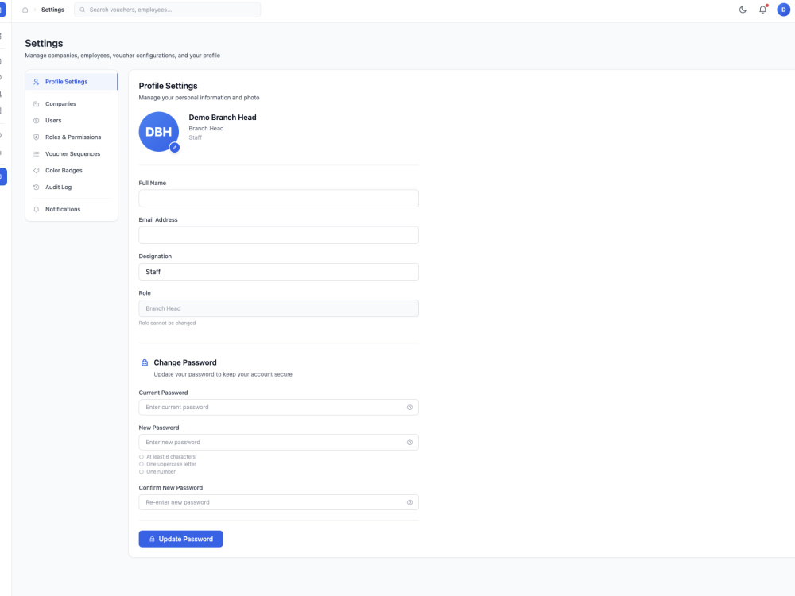Open user avatar menu labeled D
795x596 pixels.
point(783,10)
